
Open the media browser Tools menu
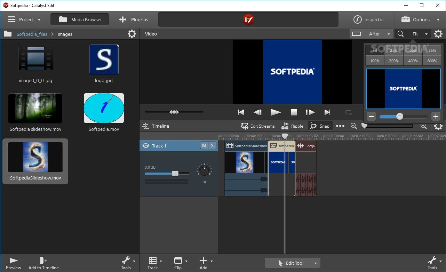coord(128,263)
